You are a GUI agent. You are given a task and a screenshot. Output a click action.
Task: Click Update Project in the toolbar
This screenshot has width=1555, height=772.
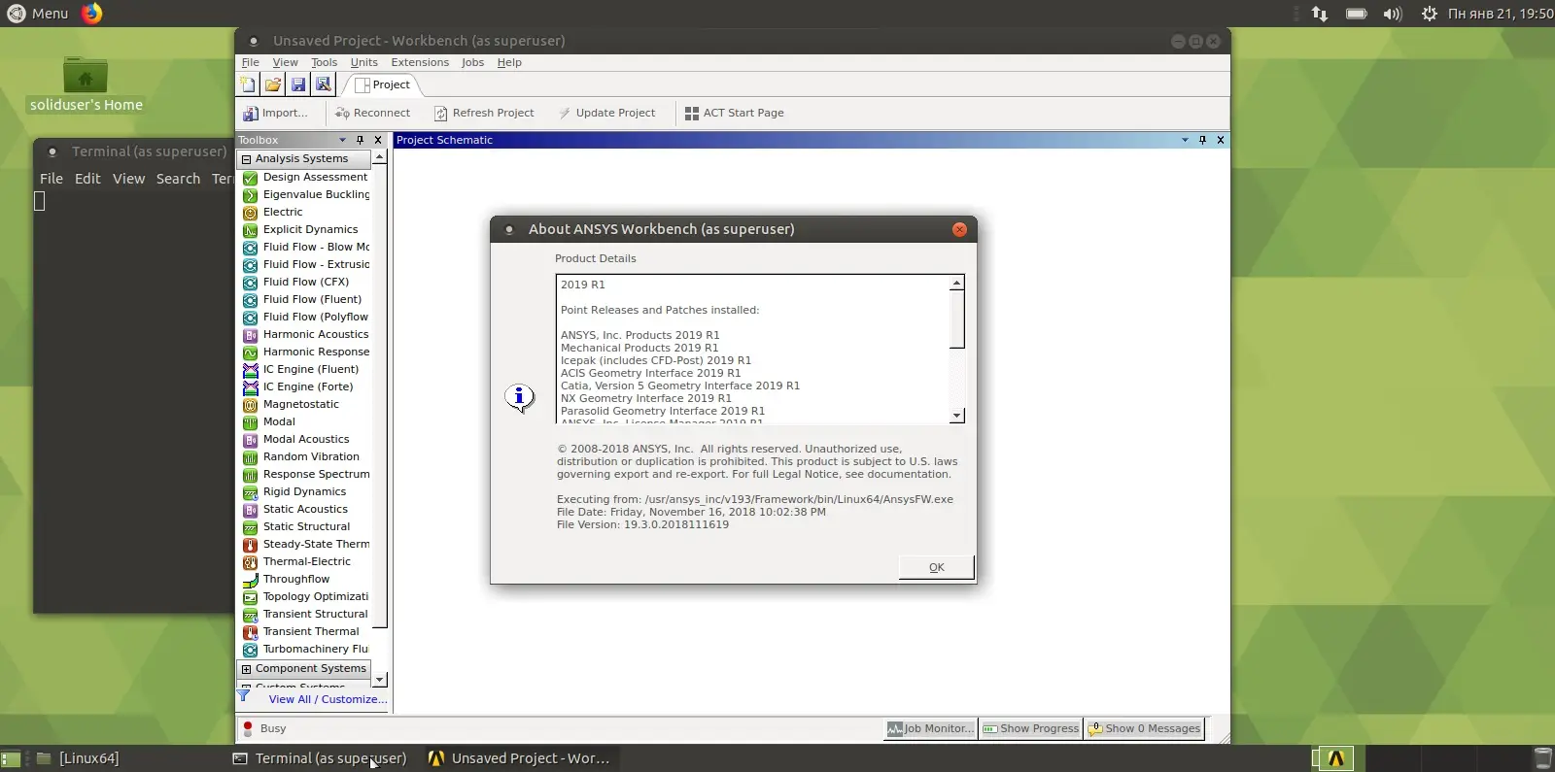pyautogui.click(x=607, y=113)
